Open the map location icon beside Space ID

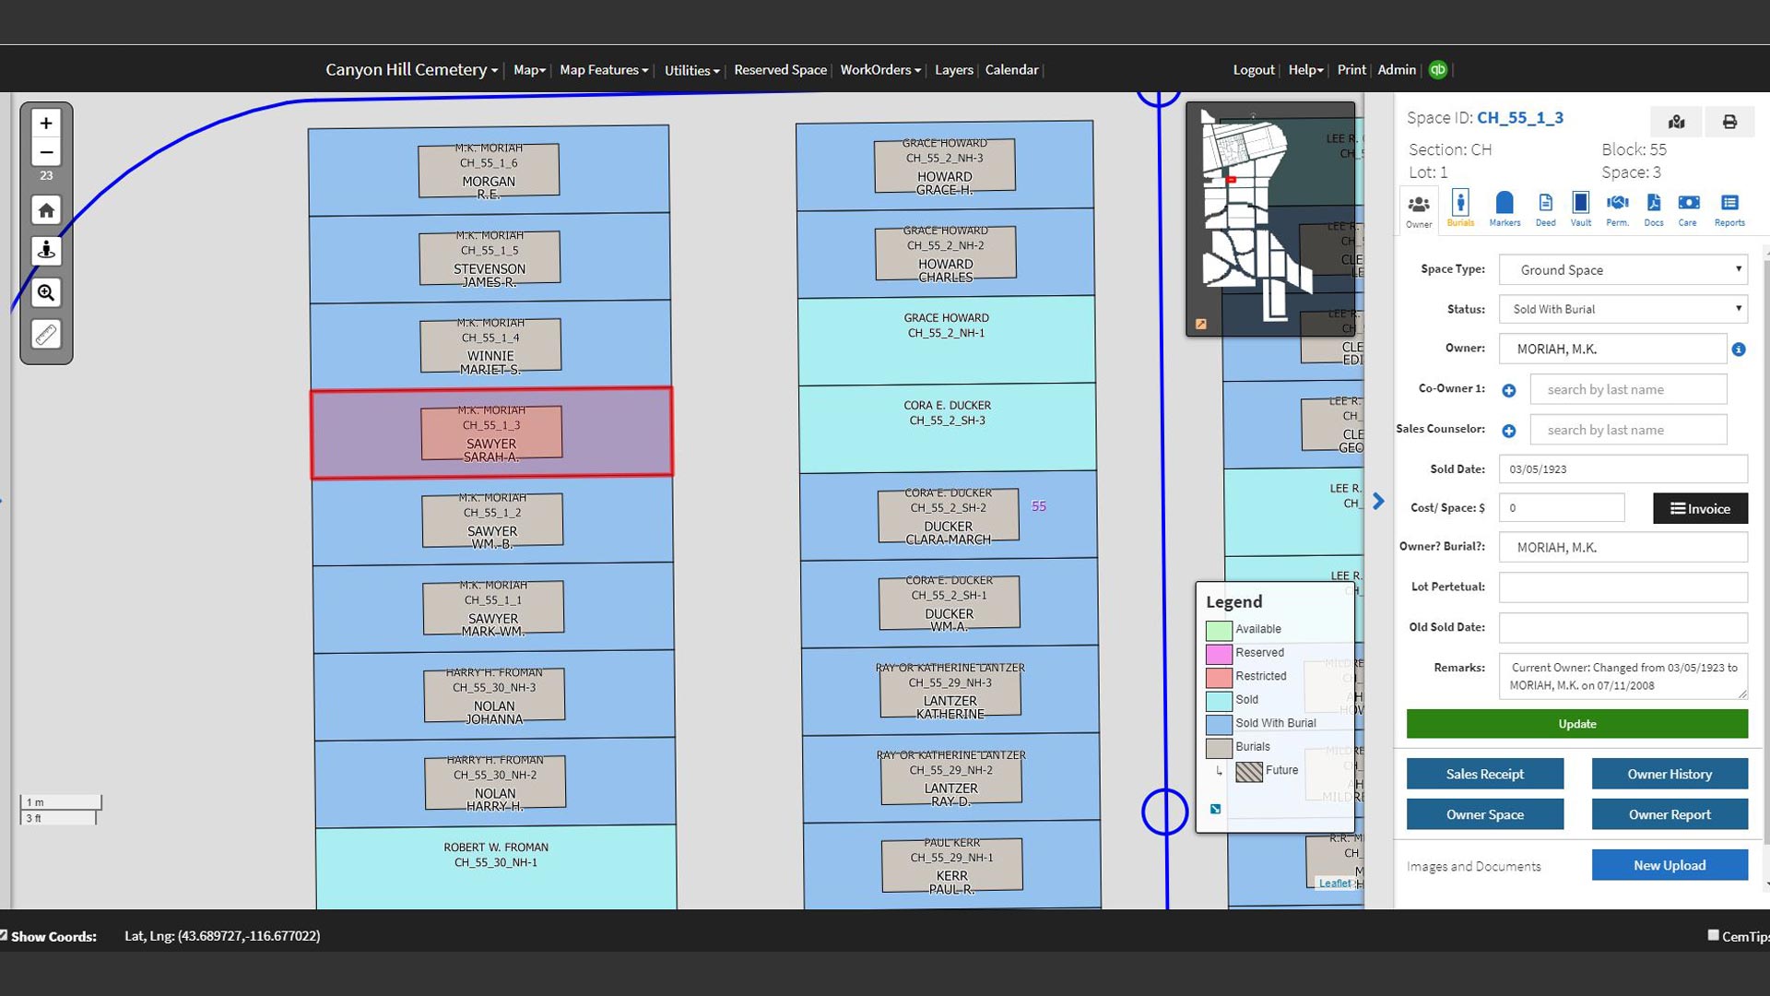click(x=1677, y=122)
